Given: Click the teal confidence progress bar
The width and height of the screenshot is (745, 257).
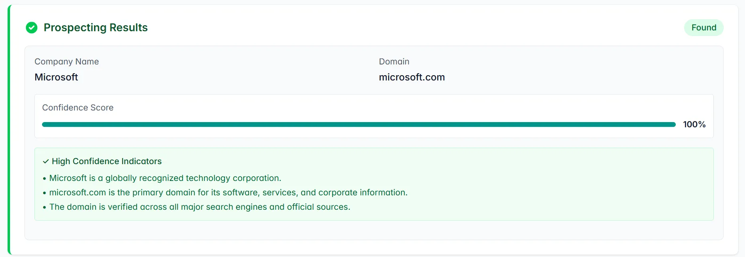Looking at the screenshot, I should (x=358, y=124).
